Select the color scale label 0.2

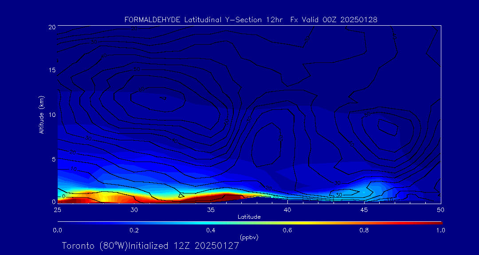(x=134, y=230)
